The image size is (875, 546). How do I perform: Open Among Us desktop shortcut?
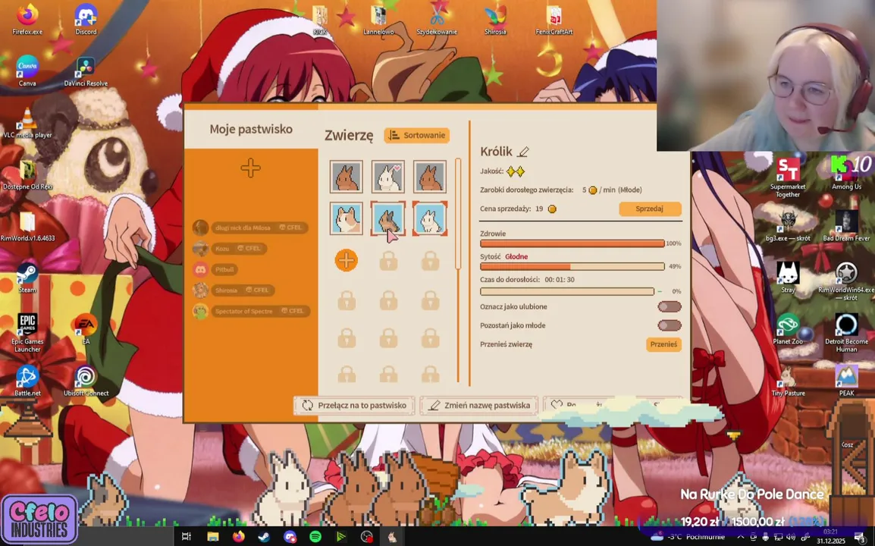pos(846,174)
